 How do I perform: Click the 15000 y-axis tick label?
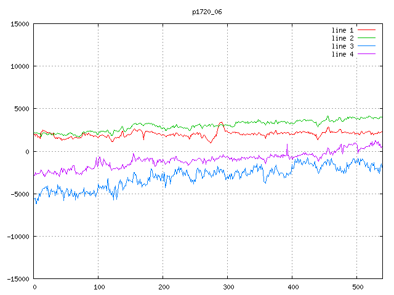click(x=20, y=24)
